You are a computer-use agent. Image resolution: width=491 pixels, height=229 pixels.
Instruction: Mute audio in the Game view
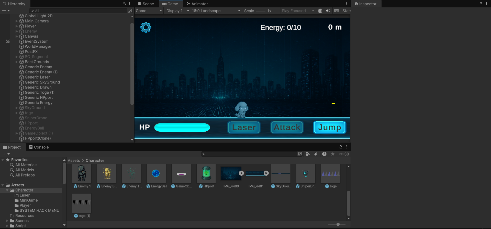coord(328,11)
